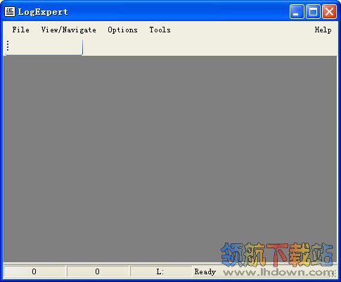The height and width of the screenshot is (282, 341).
Task: Minimize the LogExpert window
Action: click(x=297, y=11)
